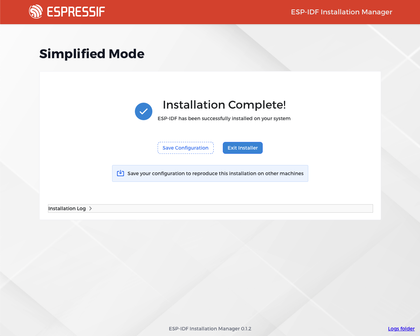
Task: Click the save your configuration banner text
Action: click(x=215, y=173)
